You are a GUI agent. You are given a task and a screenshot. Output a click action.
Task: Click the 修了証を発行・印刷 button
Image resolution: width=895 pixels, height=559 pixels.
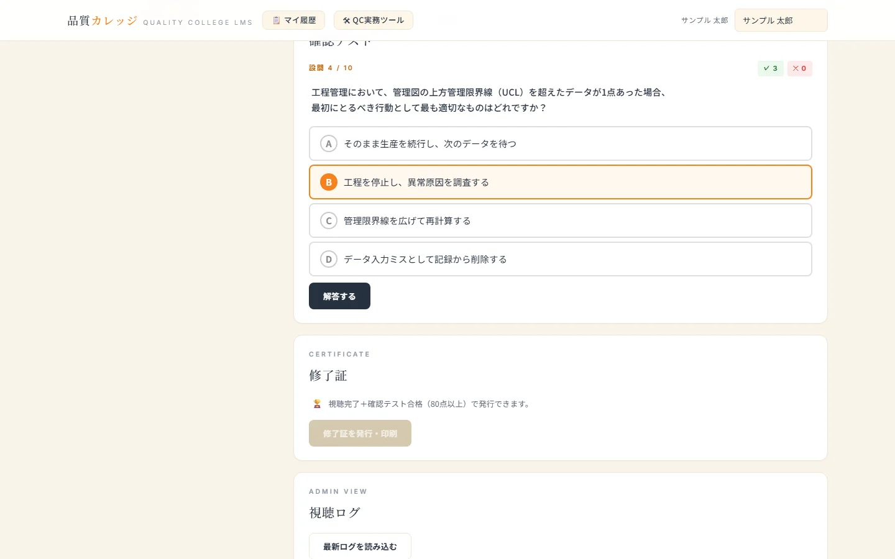pyautogui.click(x=360, y=433)
